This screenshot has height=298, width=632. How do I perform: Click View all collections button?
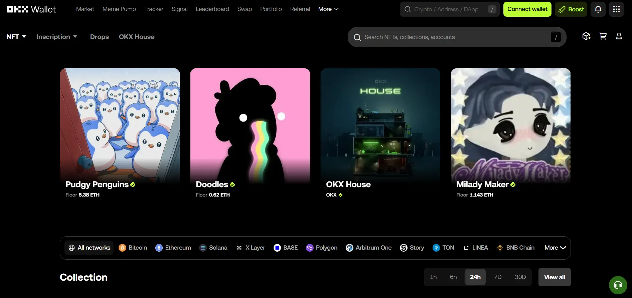pyautogui.click(x=554, y=277)
